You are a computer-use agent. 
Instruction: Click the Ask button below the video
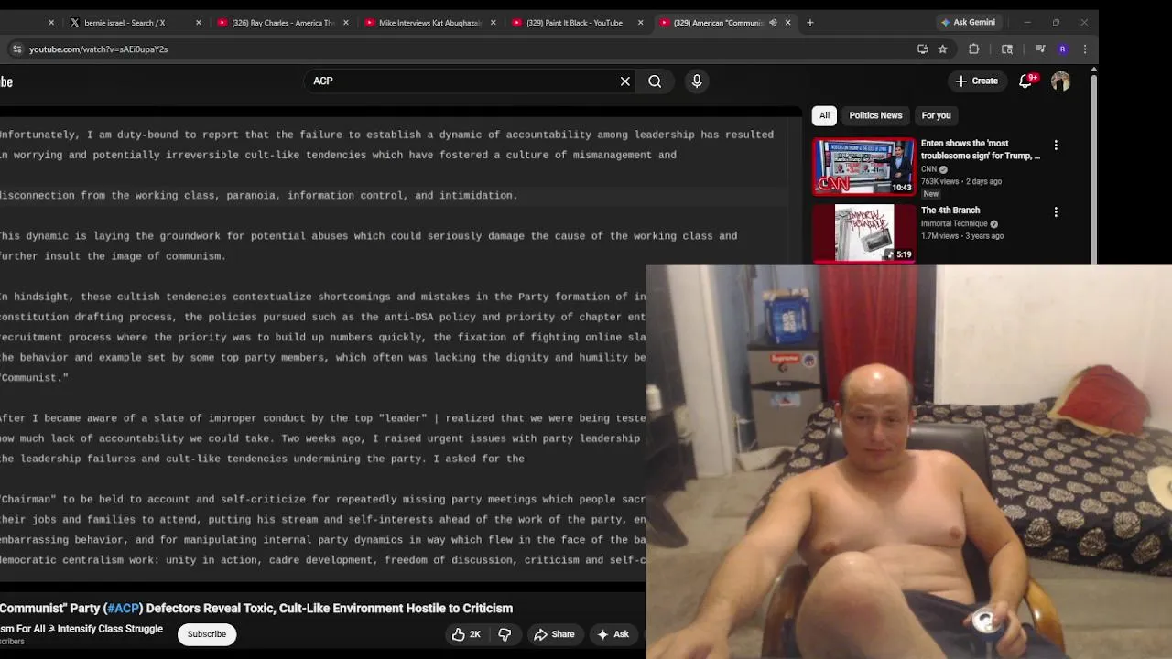click(613, 634)
